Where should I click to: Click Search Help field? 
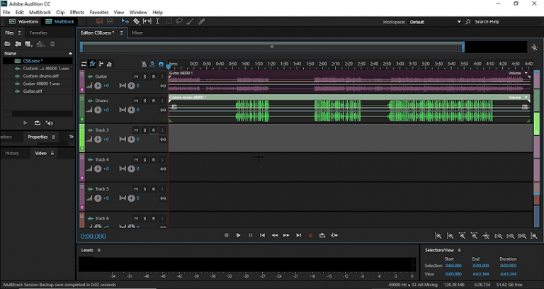(487, 21)
